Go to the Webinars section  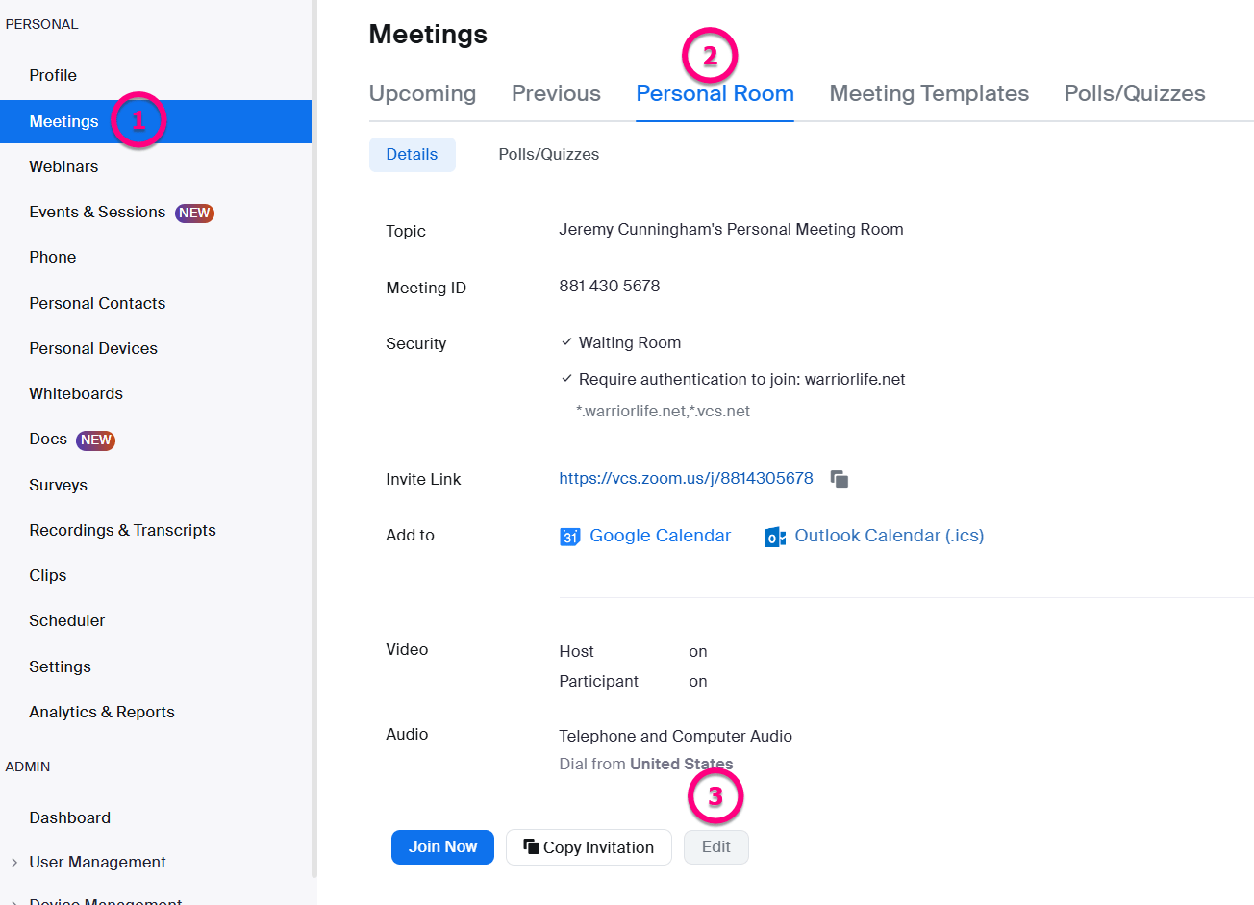point(63,166)
